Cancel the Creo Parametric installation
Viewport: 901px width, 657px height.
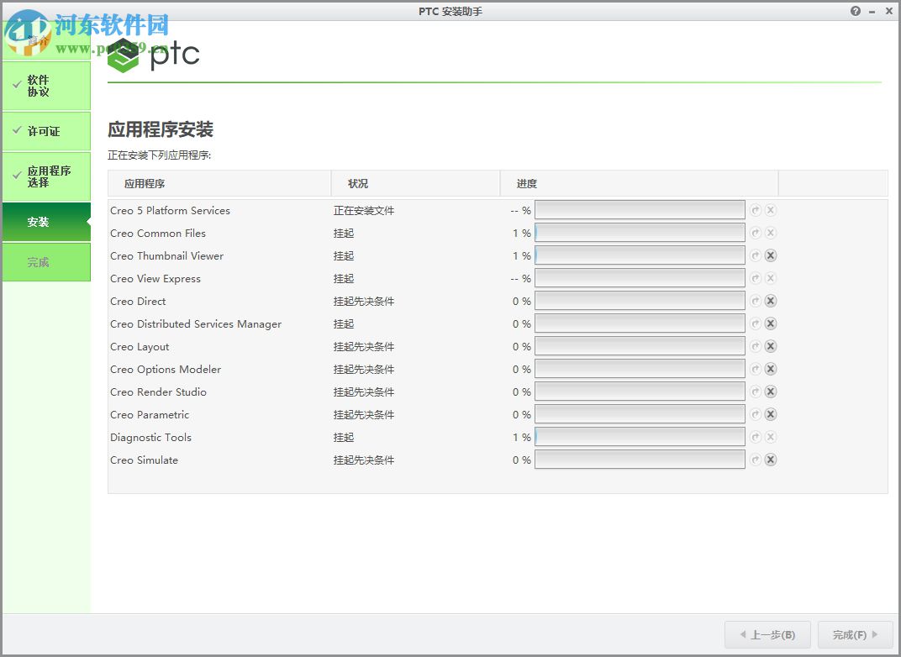pos(771,414)
